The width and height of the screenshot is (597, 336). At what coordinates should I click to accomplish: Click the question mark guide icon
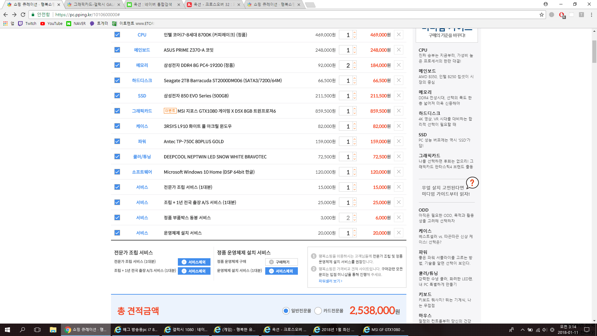click(472, 183)
